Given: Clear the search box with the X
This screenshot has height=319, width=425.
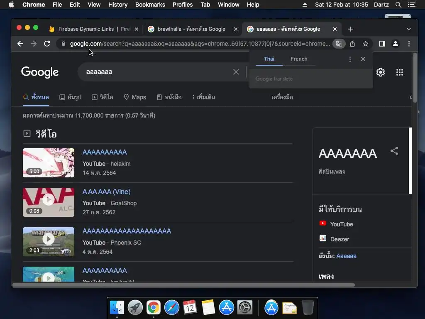Looking at the screenshot, I should point(236,72).
